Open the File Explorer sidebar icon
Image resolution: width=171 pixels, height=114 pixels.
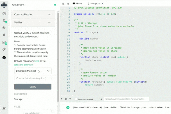4,13
